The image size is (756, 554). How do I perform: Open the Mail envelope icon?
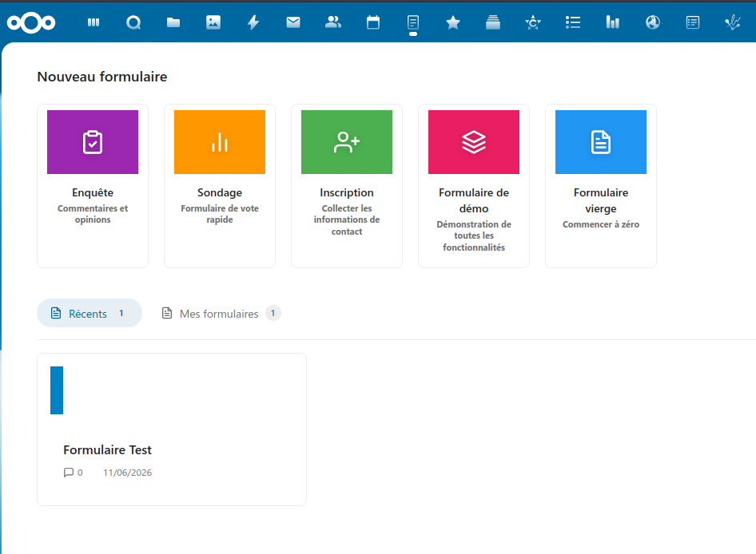[x=293, y=22]
